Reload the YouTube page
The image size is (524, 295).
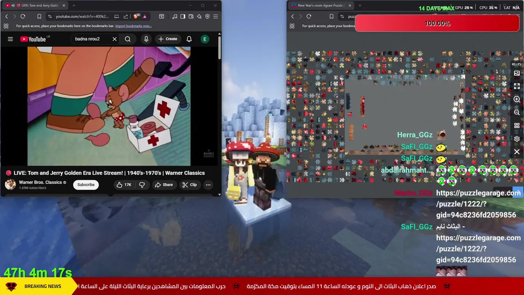coord(23,16)
